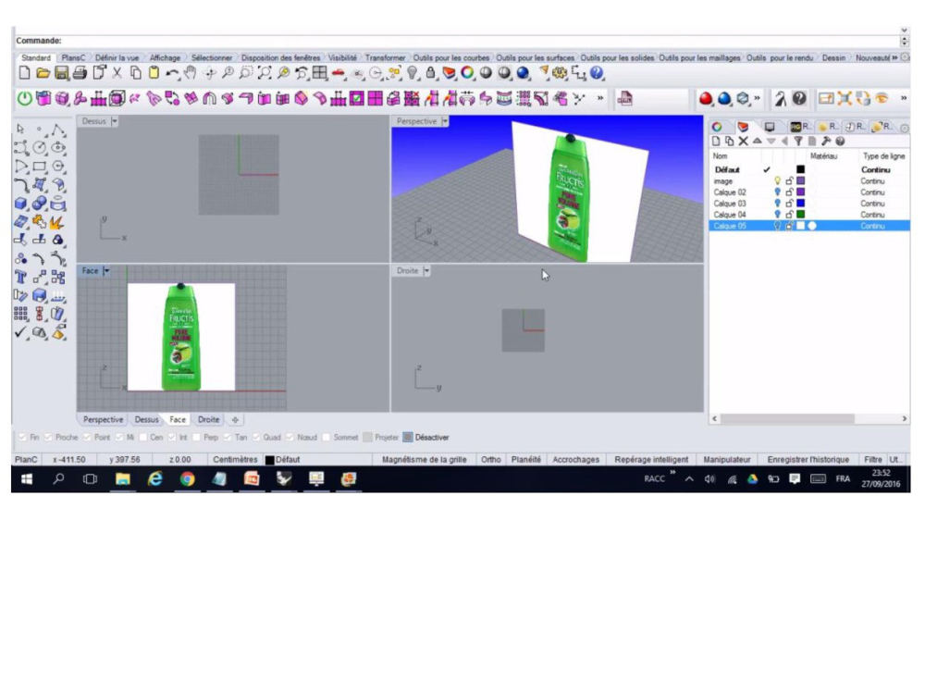Viewport: 925px width, 694px height.
Task: Select the Polyline tool in left sidebar
Action: (57, 129)
